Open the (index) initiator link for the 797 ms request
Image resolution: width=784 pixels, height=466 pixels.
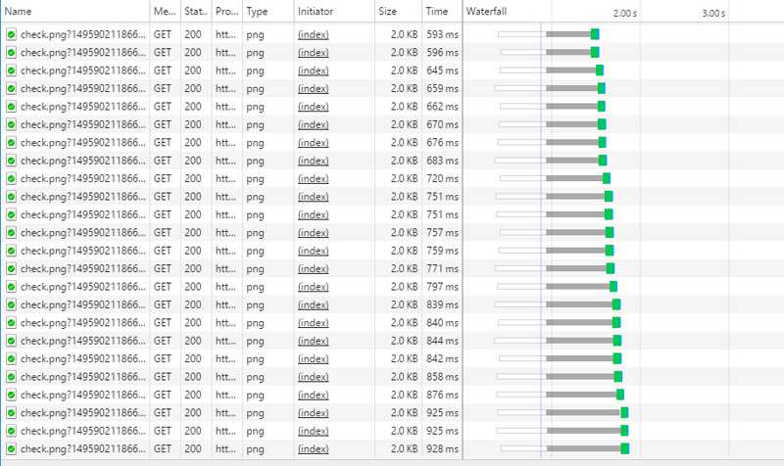314,287
